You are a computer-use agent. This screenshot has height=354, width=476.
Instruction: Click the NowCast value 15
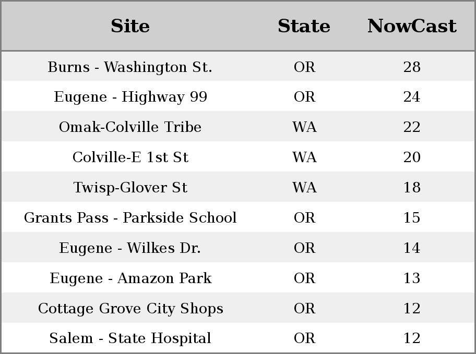tap(412, 217)
